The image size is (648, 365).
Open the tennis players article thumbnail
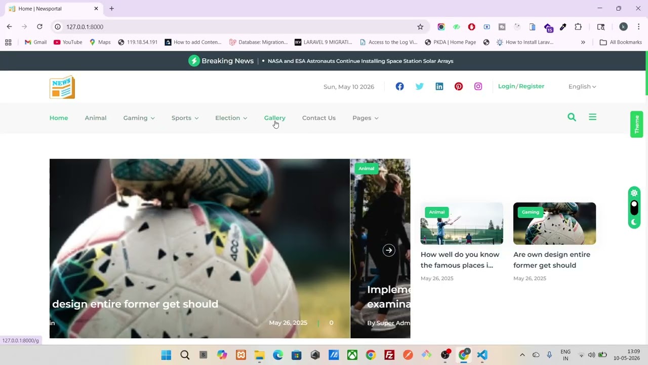(462, 224)
